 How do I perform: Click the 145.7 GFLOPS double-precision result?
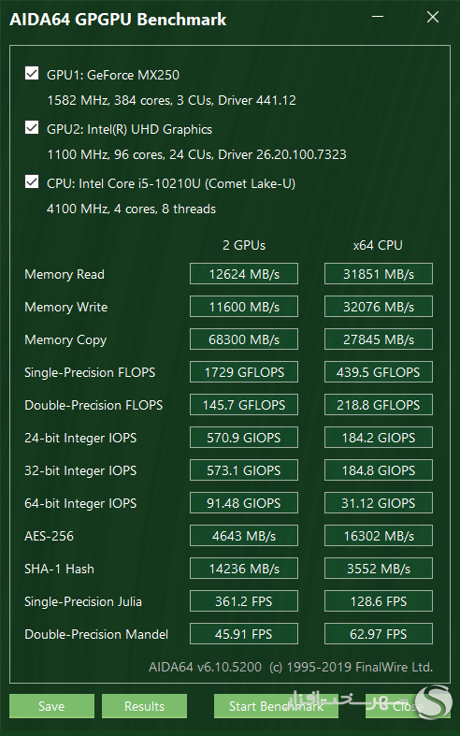244,405
